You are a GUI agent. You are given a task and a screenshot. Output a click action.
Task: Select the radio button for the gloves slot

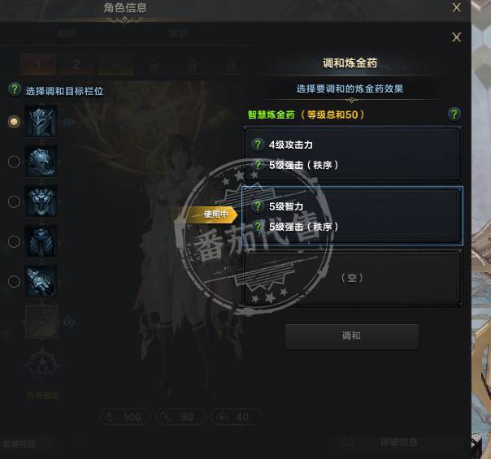(14, 281)
